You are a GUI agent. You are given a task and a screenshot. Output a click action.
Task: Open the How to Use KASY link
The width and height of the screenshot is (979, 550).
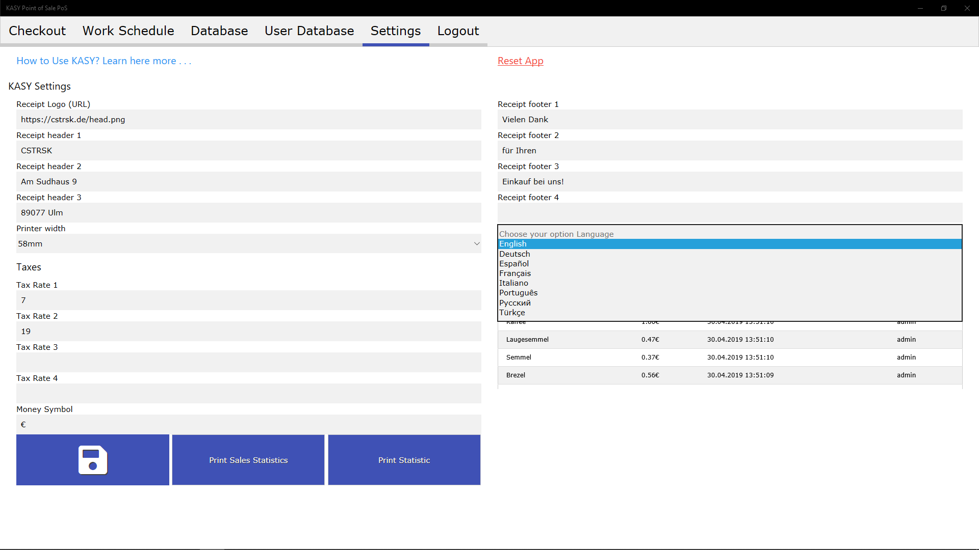(x=104, y=61)
